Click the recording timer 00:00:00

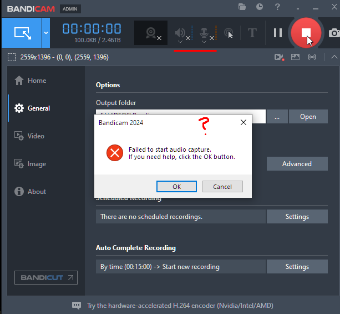[92, 29]
